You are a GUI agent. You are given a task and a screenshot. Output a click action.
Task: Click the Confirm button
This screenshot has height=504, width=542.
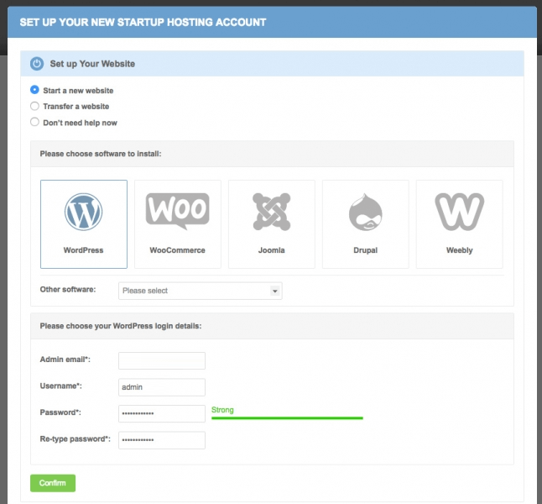[53, 483]
